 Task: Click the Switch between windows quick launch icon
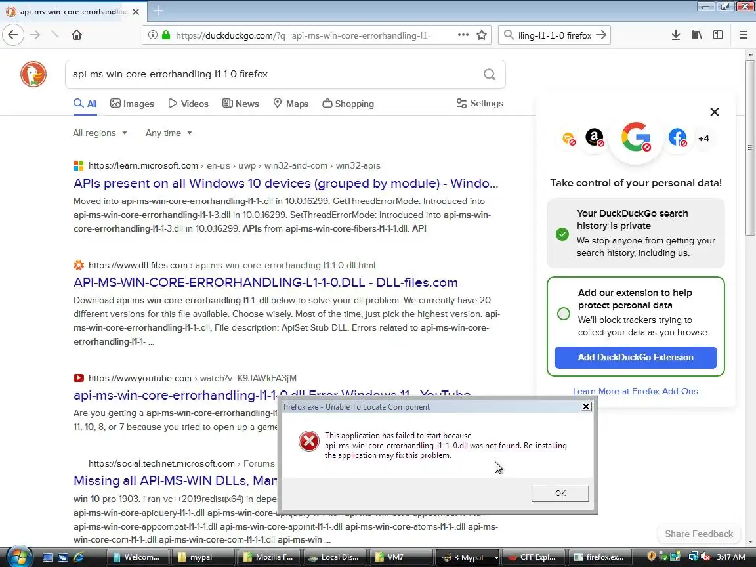click(63, 557)
